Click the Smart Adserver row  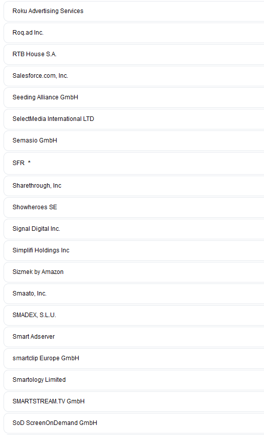pyautogui.click(x=134, y=337)
